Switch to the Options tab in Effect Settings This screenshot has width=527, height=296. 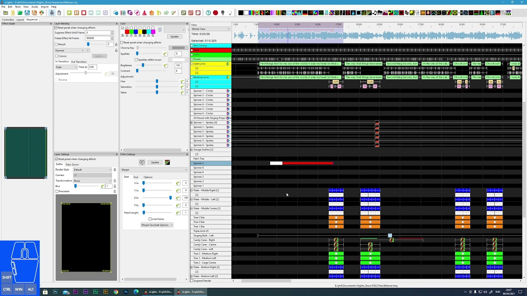tap(148, 177)
